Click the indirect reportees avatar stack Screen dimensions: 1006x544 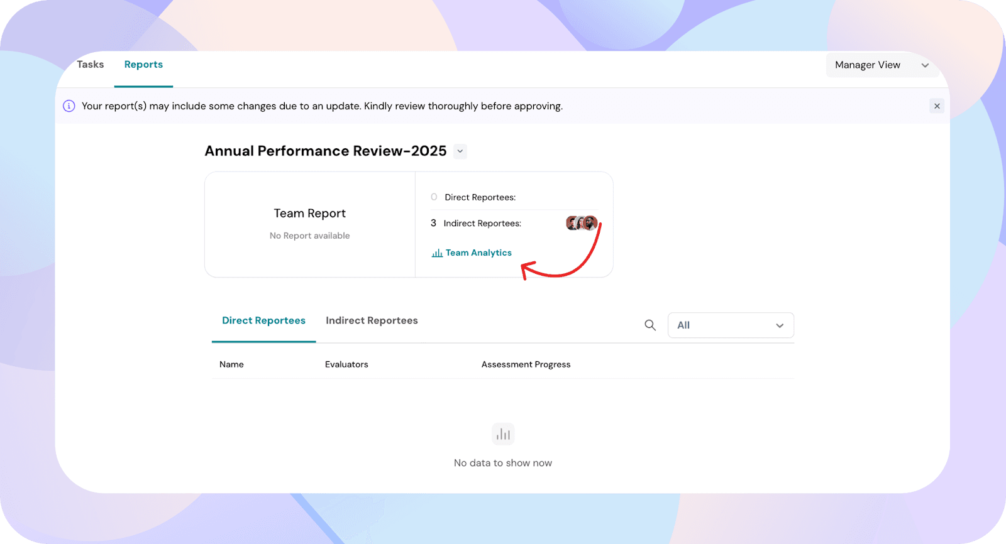(582, 223)
